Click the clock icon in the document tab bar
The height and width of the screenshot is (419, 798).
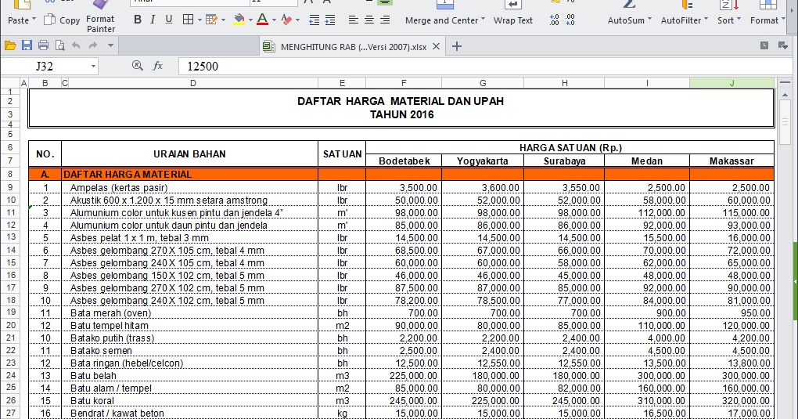(x=764, y=45)
